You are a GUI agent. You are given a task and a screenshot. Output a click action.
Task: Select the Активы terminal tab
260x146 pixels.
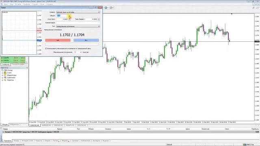pos(16,141)
